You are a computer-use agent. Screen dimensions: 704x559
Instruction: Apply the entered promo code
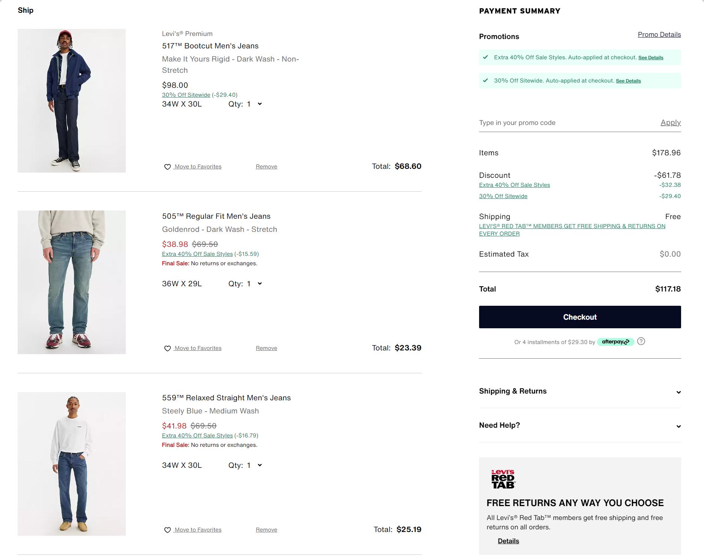670,123
